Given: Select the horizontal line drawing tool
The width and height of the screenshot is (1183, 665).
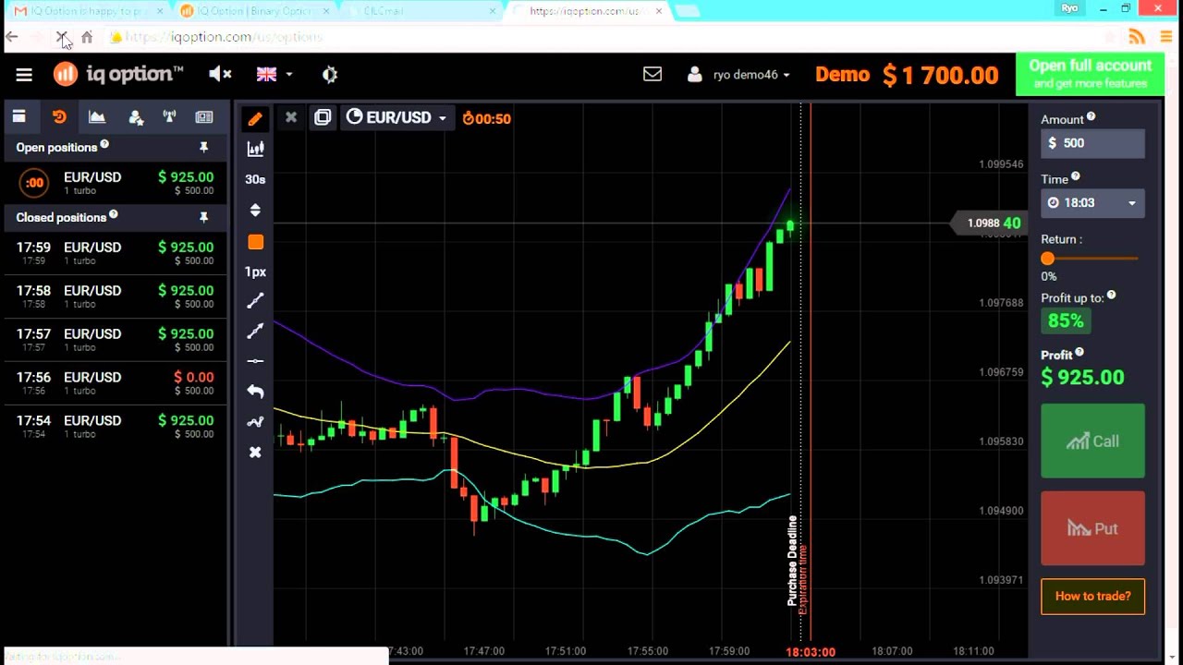Looking at the screenshot, I should tap(255, 361).
